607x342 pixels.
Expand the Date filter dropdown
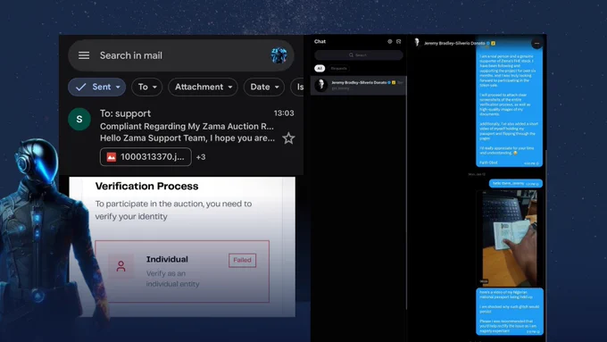tap(264, 87)
